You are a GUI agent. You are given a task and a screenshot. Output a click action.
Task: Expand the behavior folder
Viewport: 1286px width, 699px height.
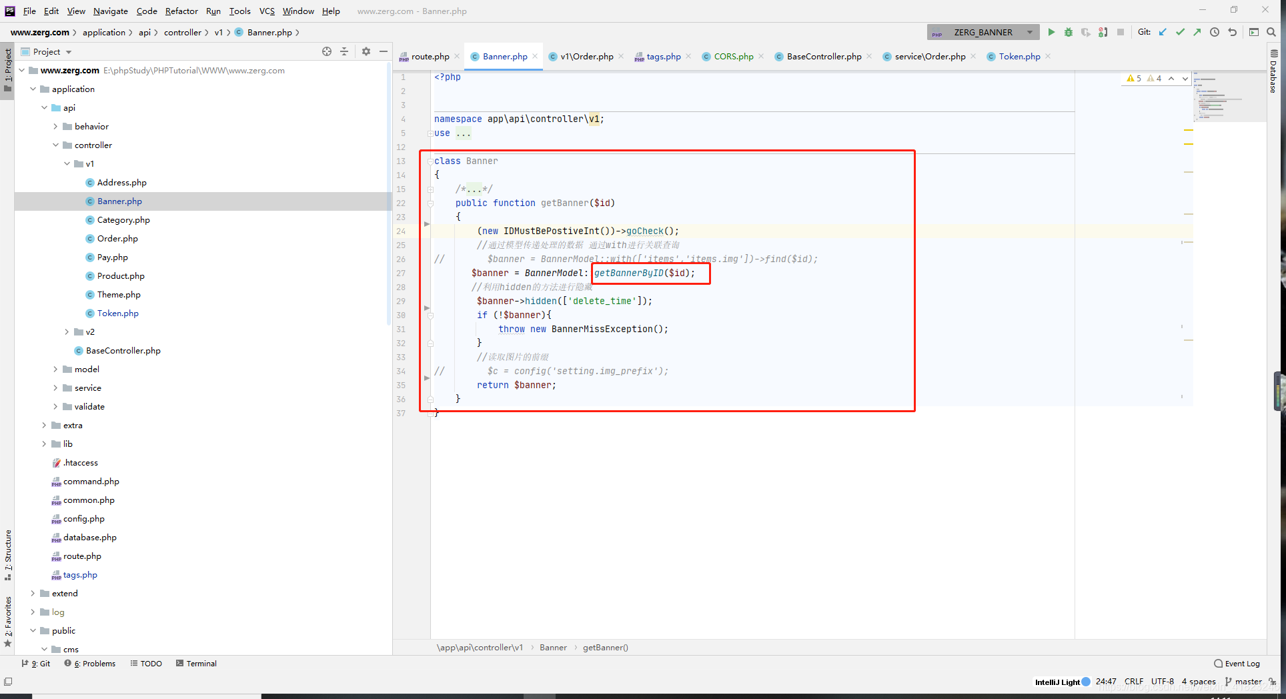pyautogui.click(x=55, y=126)
